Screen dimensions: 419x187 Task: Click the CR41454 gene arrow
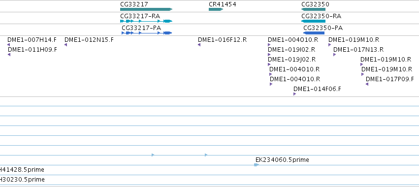[x=216, y=9]
